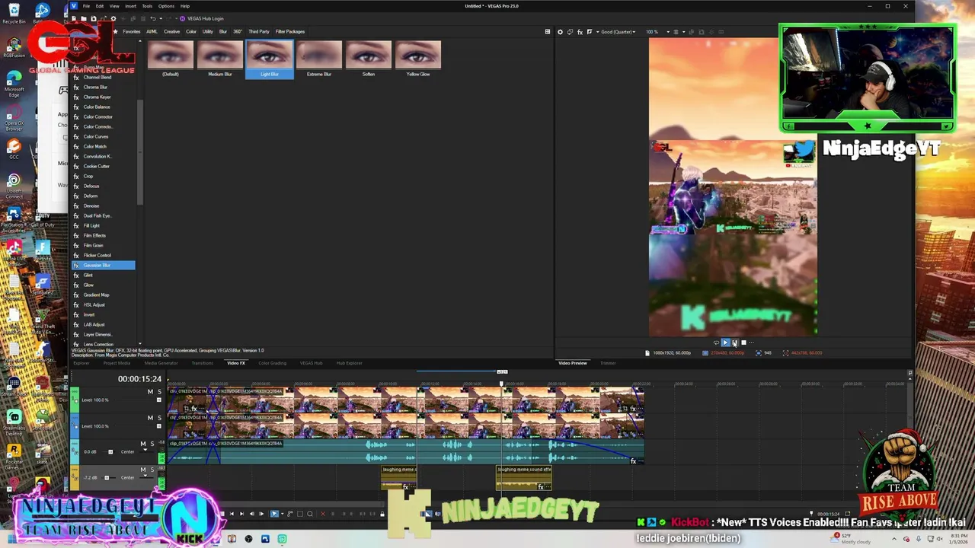Open the Tools menu
This screenshot has height=548, width=975.
pyautogui.click(x=147, y=6)
